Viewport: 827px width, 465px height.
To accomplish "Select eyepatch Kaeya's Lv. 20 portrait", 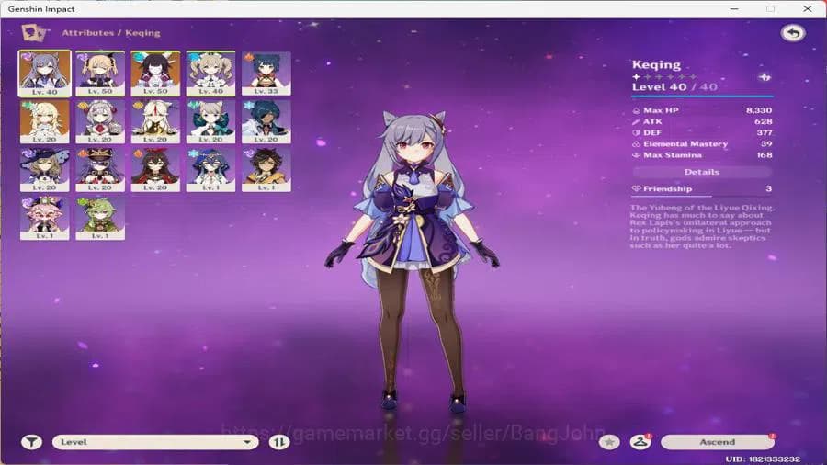I will click(x=266, y=122).
